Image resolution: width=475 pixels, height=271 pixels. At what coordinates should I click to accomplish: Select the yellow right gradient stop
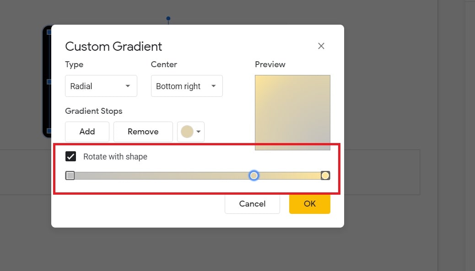325,175
